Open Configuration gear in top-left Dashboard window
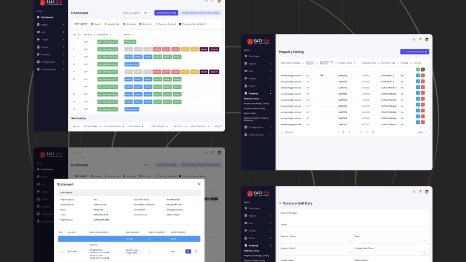Image resolution: width=466 pixels, height=262 pixels. (x=38, y=62)
